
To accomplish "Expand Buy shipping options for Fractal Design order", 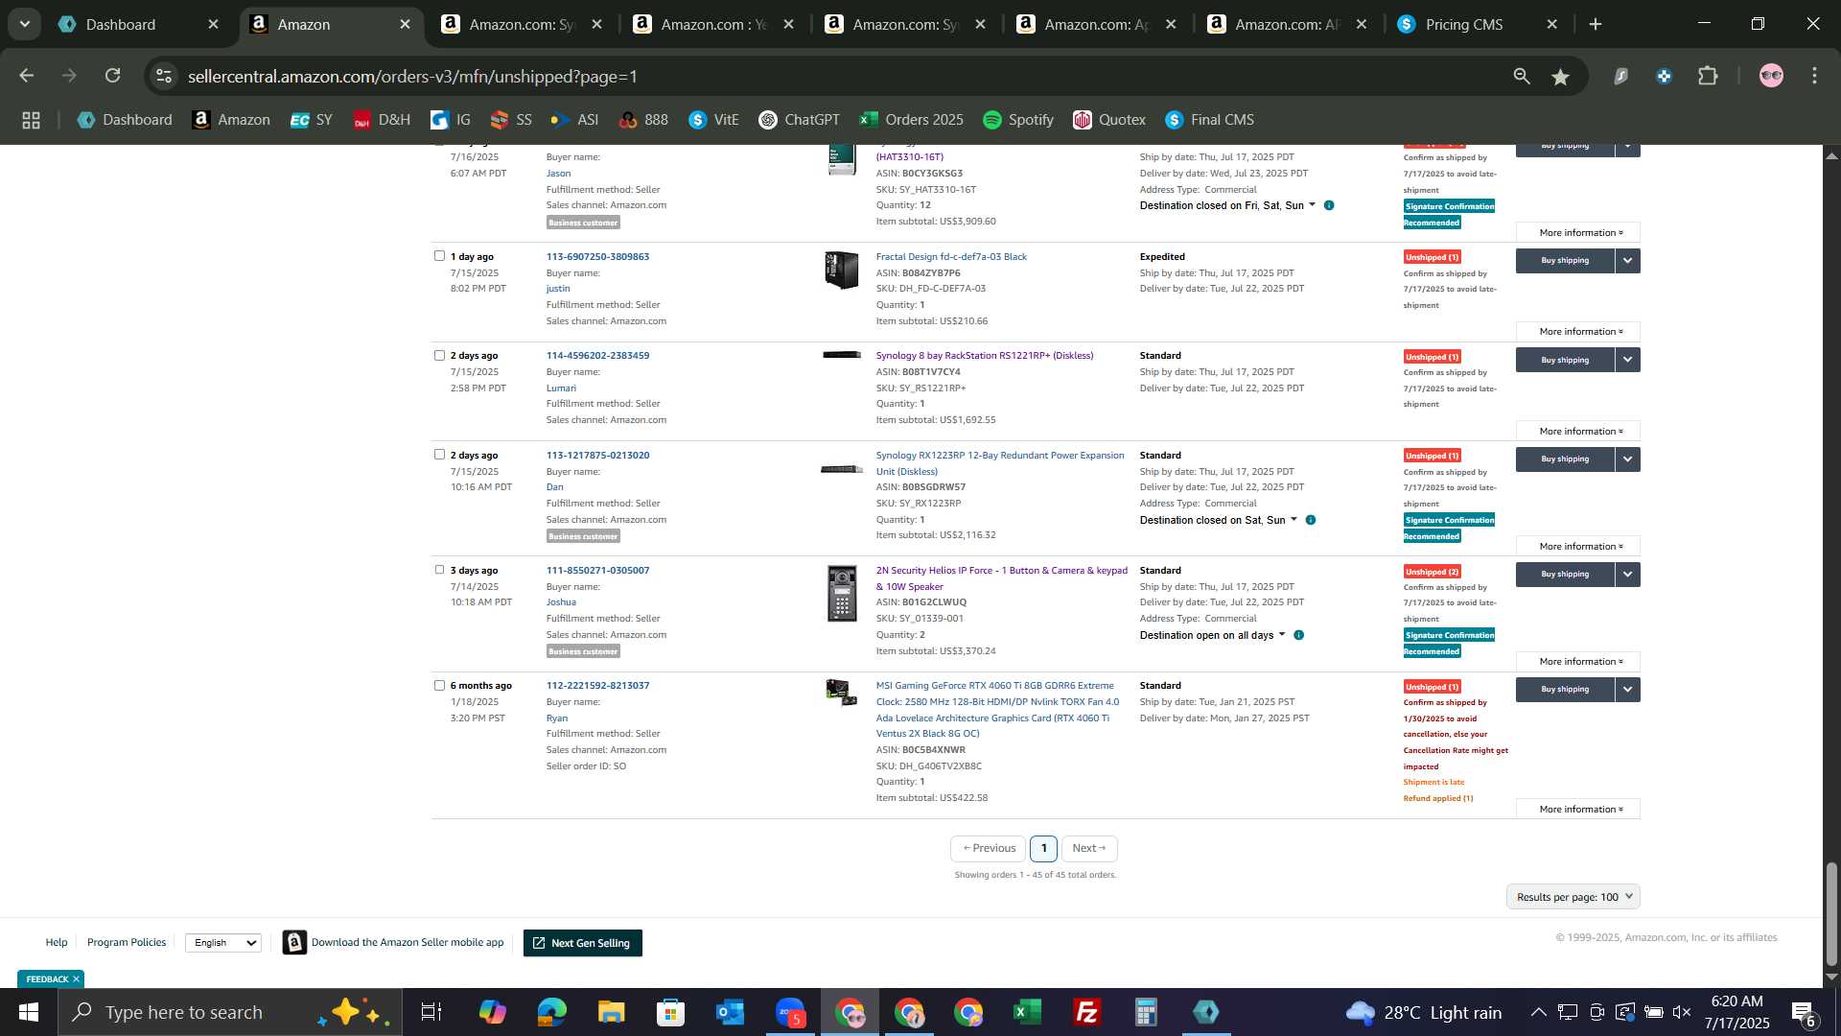I will coord(1627,261).
